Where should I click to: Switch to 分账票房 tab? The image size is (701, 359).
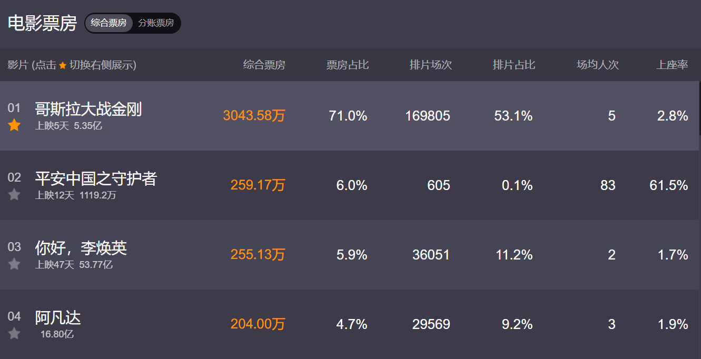[x=156, y=23]
